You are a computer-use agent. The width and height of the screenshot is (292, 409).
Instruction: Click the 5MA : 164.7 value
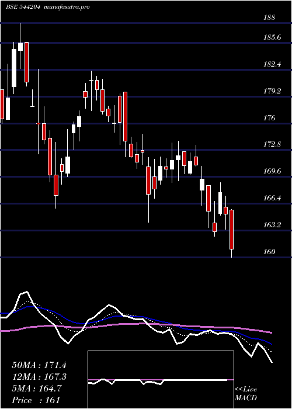pos(37,389)
